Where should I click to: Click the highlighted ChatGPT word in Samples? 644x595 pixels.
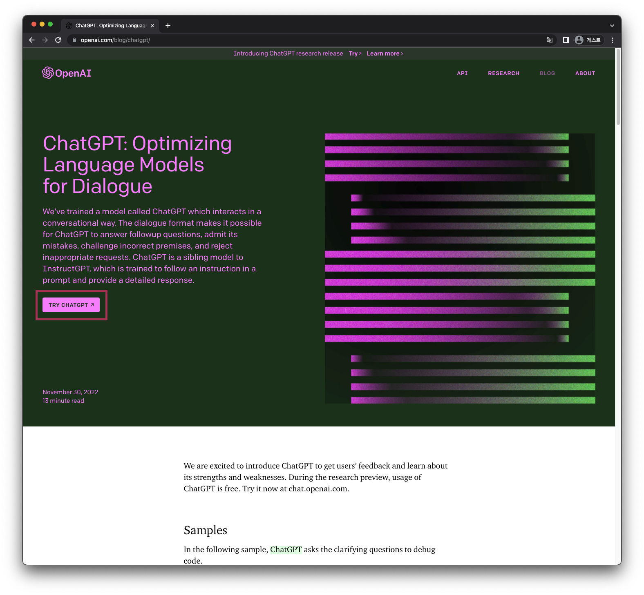[286, 549]
